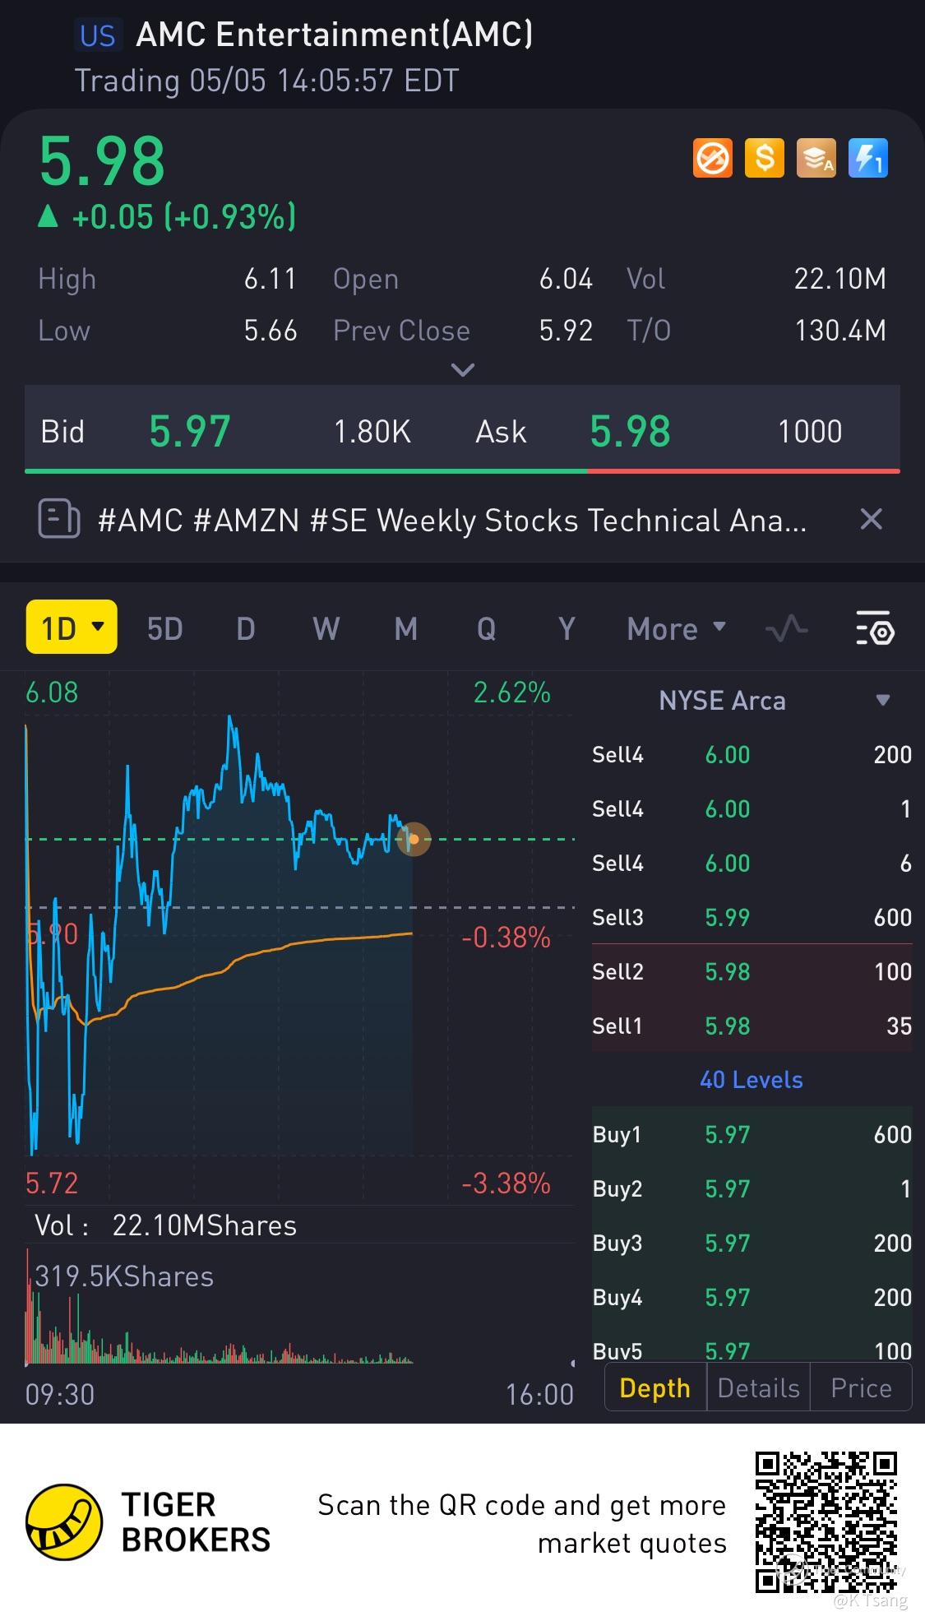The width and height of the screenshot is (925, 1621).
Task: Select the Depth tab
Action: pos(655,1387)
